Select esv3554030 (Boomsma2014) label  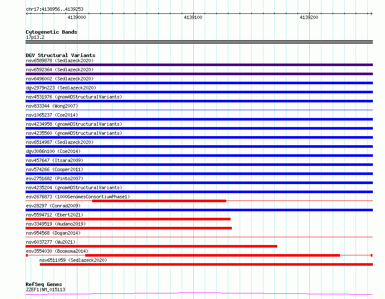click(57, 251)
